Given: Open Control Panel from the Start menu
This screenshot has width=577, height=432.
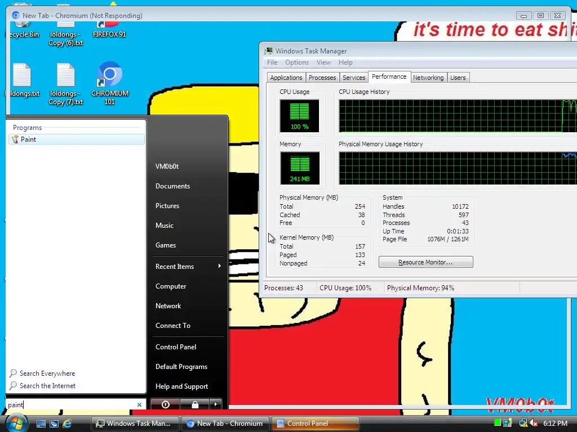Looking at the screenshot, I should [x=176, y=346].
